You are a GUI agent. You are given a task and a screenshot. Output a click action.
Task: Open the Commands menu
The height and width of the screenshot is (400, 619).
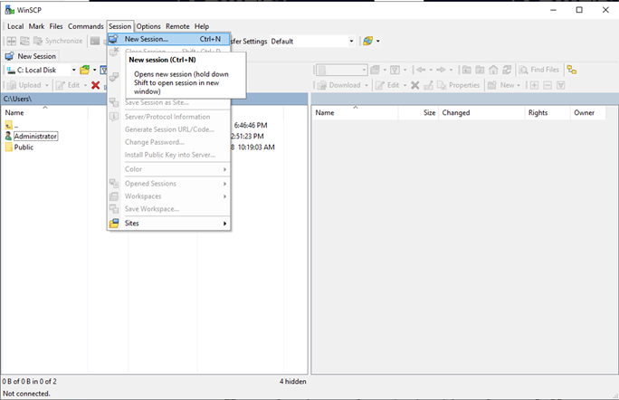pos(86,26)
